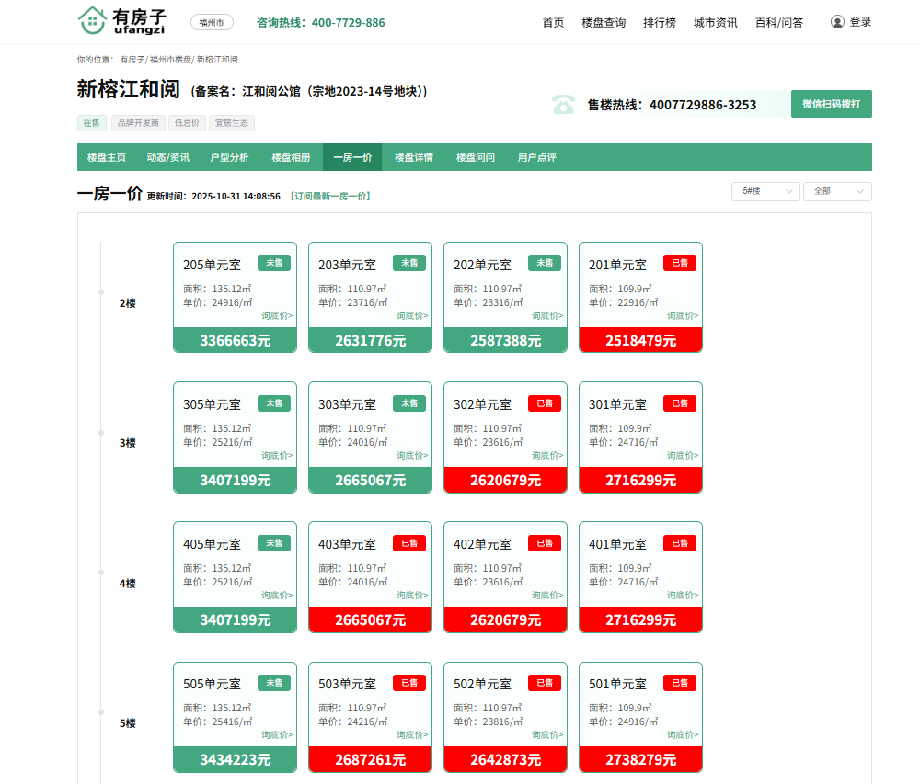The height and width of the screenshot is (784, 920).
Task: Open 排行榜 in the top menu
Action: click(659, 22)
